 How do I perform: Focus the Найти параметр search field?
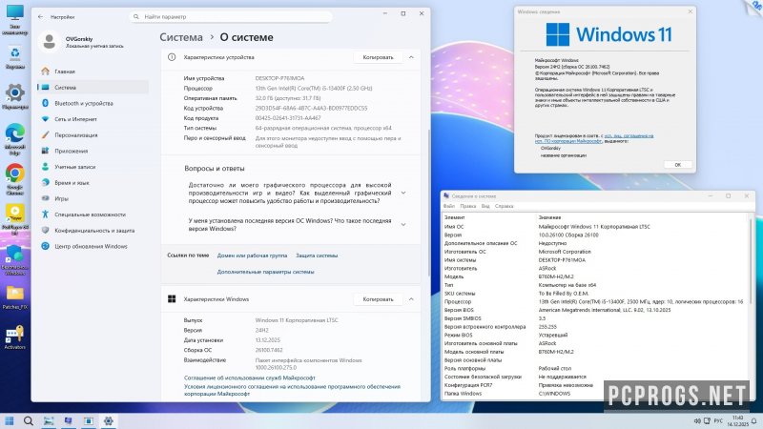click(x=231, y=16)
